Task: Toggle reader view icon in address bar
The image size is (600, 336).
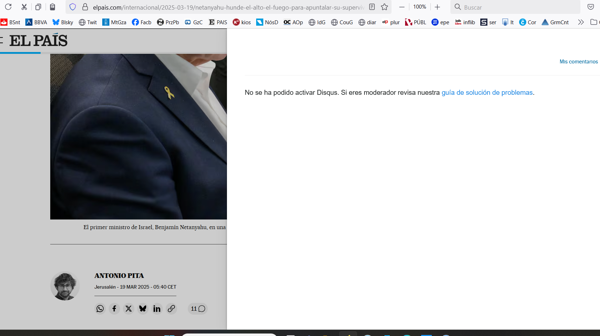Action: coord(372,7)
